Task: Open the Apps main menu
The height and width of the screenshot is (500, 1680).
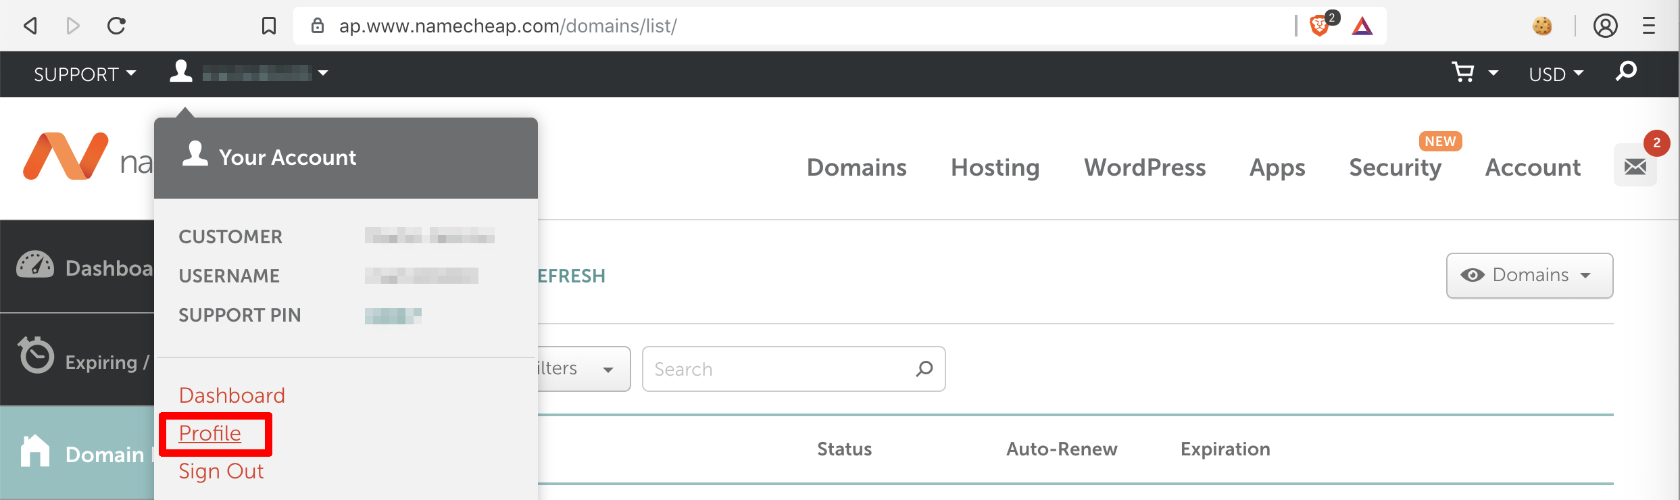Action: tap(1277, 168)
